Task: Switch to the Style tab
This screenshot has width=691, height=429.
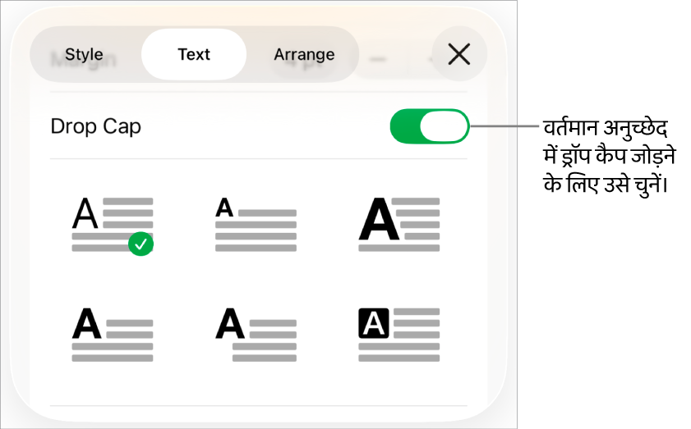Action: (84, 55)
